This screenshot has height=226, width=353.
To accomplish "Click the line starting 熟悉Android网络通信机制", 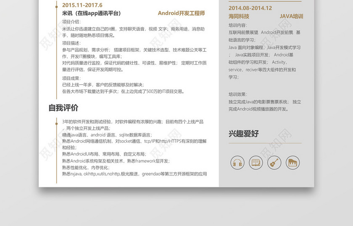I will pos(134,141).
